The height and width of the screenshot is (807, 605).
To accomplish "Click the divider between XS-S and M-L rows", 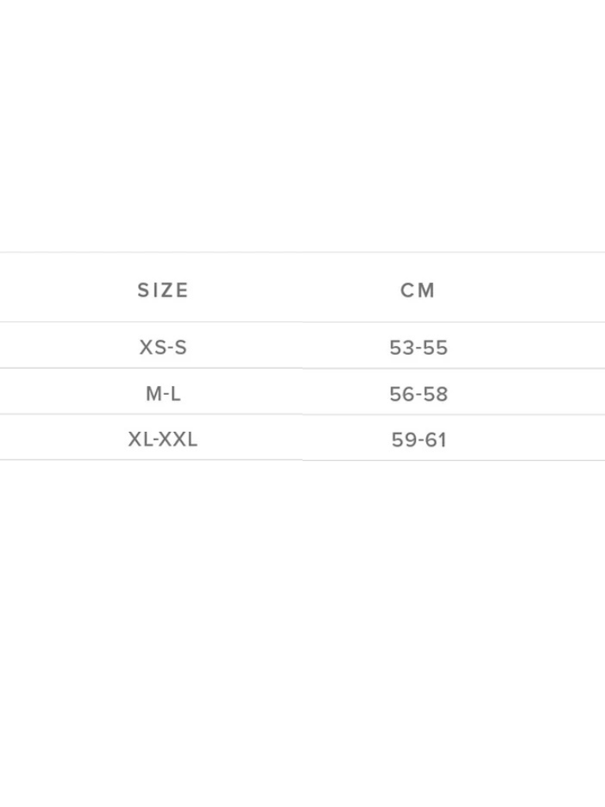I will [302, 368].
